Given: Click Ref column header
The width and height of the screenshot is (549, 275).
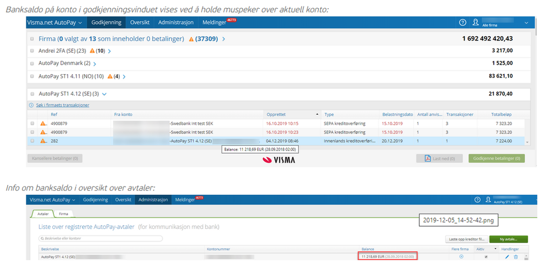Looking at the screenshot, I should [x=54, y=114].
